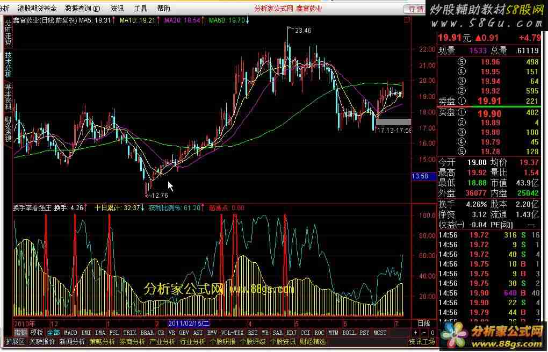Screen dimensions: 548x352
Task: Open the 工具 menu
Action: point(141,9)
